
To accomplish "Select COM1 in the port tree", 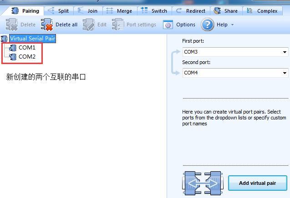I will point(27,48).
